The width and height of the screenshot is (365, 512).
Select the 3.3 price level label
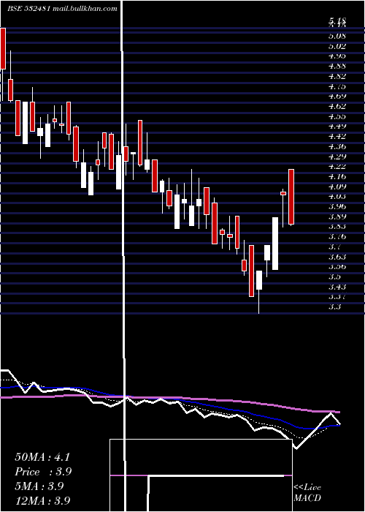point(334,307)
